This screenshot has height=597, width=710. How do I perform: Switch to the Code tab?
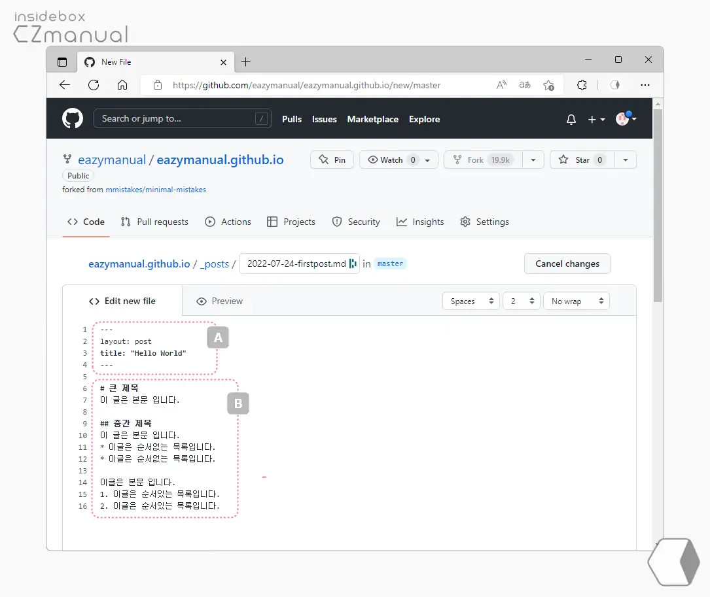pos(86,222)
